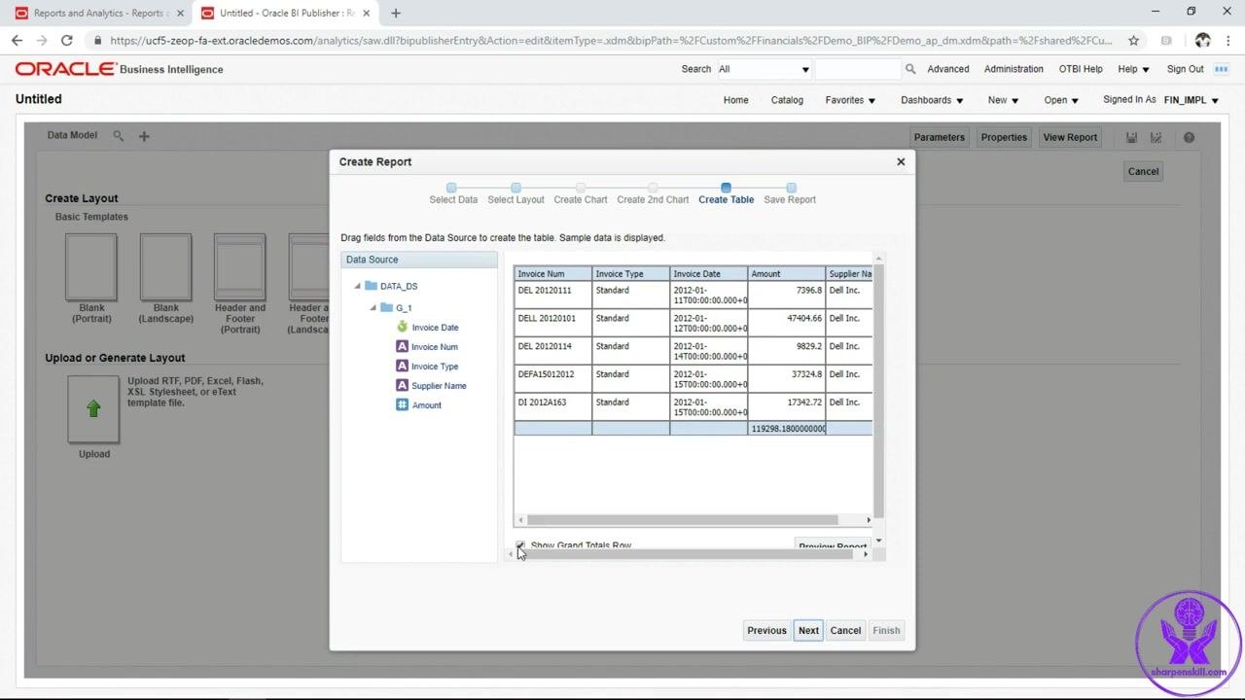Viewport: 1245px width, 700px height.
Task: Click the Invoice Num column header
Action: [x=552, y=274]
